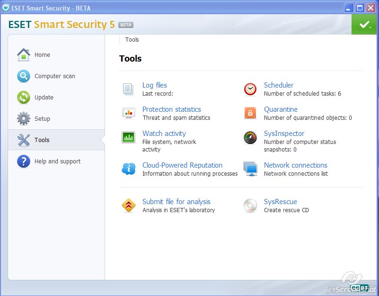Click 'Analysis in ESET's laboratory' description

click(x=179, y=210)
